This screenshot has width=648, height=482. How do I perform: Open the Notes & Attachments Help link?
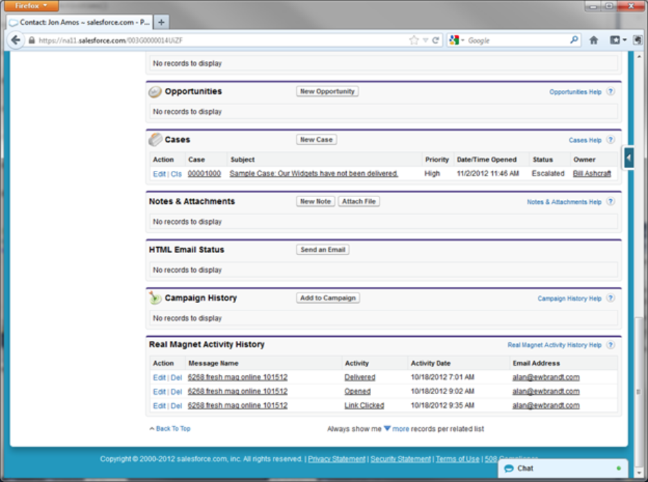(x=564, y=202)
